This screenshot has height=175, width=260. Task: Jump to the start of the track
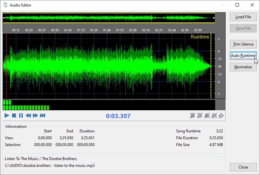(x=43, y=115)
